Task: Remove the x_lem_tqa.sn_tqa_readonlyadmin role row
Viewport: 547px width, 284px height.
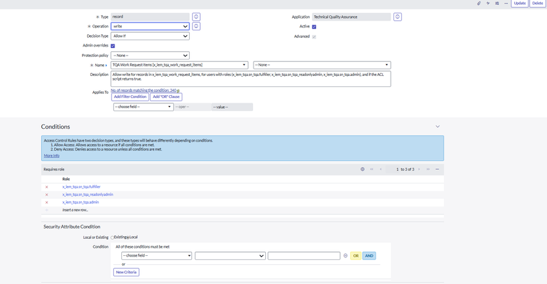Action: (x=47, y=195)
